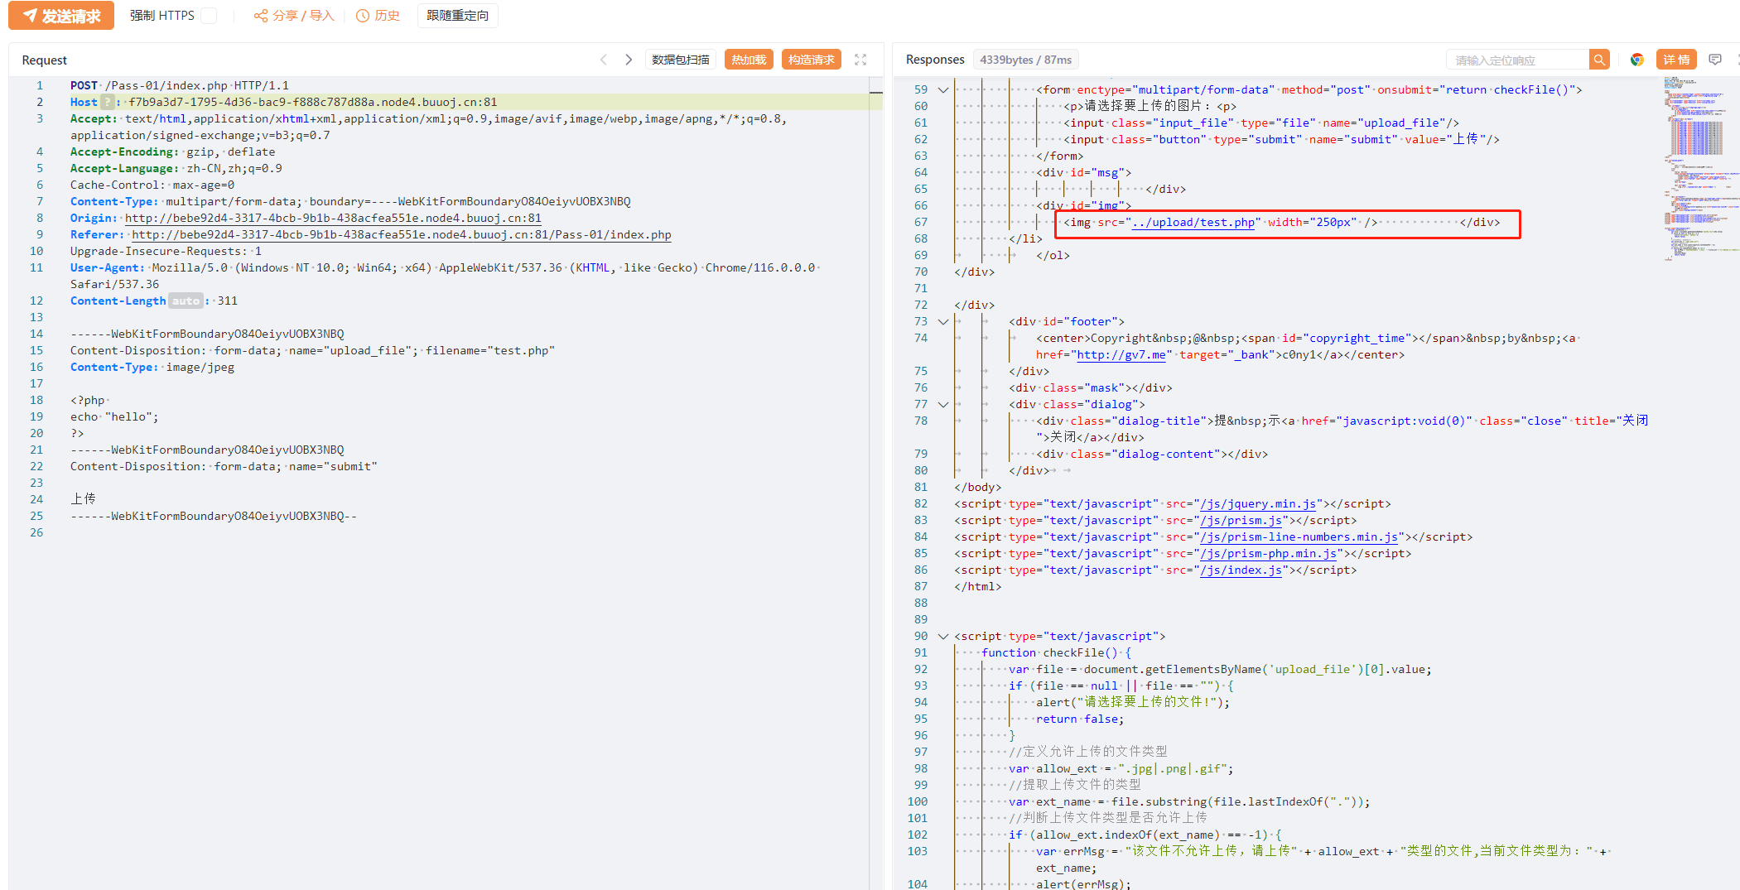Open the 分享 / 导入 share import option
The width and height of the screenshot is (1740, 890).
point(294,16)
